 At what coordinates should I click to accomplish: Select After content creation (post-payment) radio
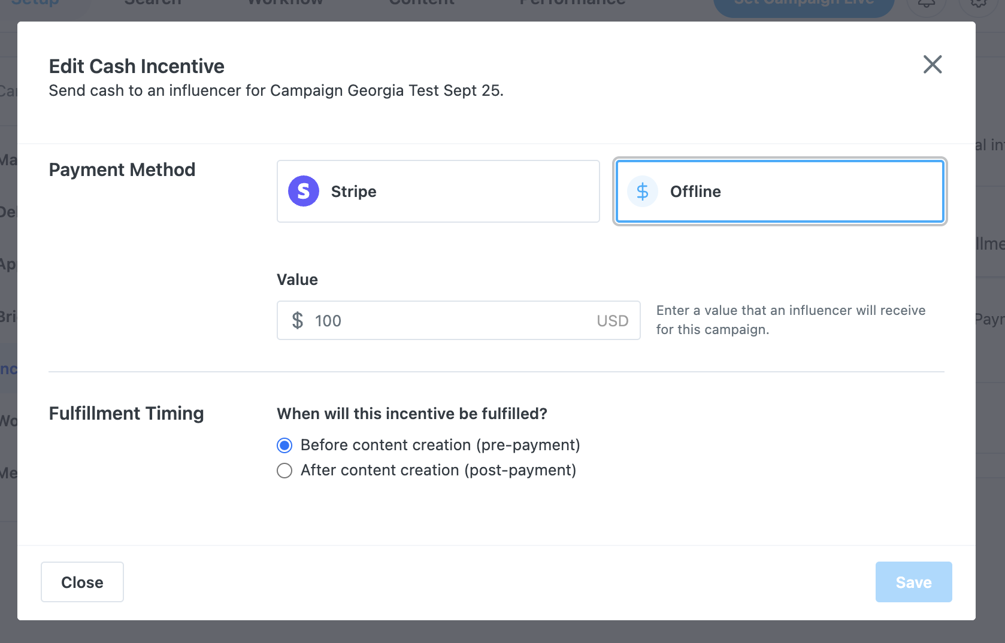coord(284,471)
